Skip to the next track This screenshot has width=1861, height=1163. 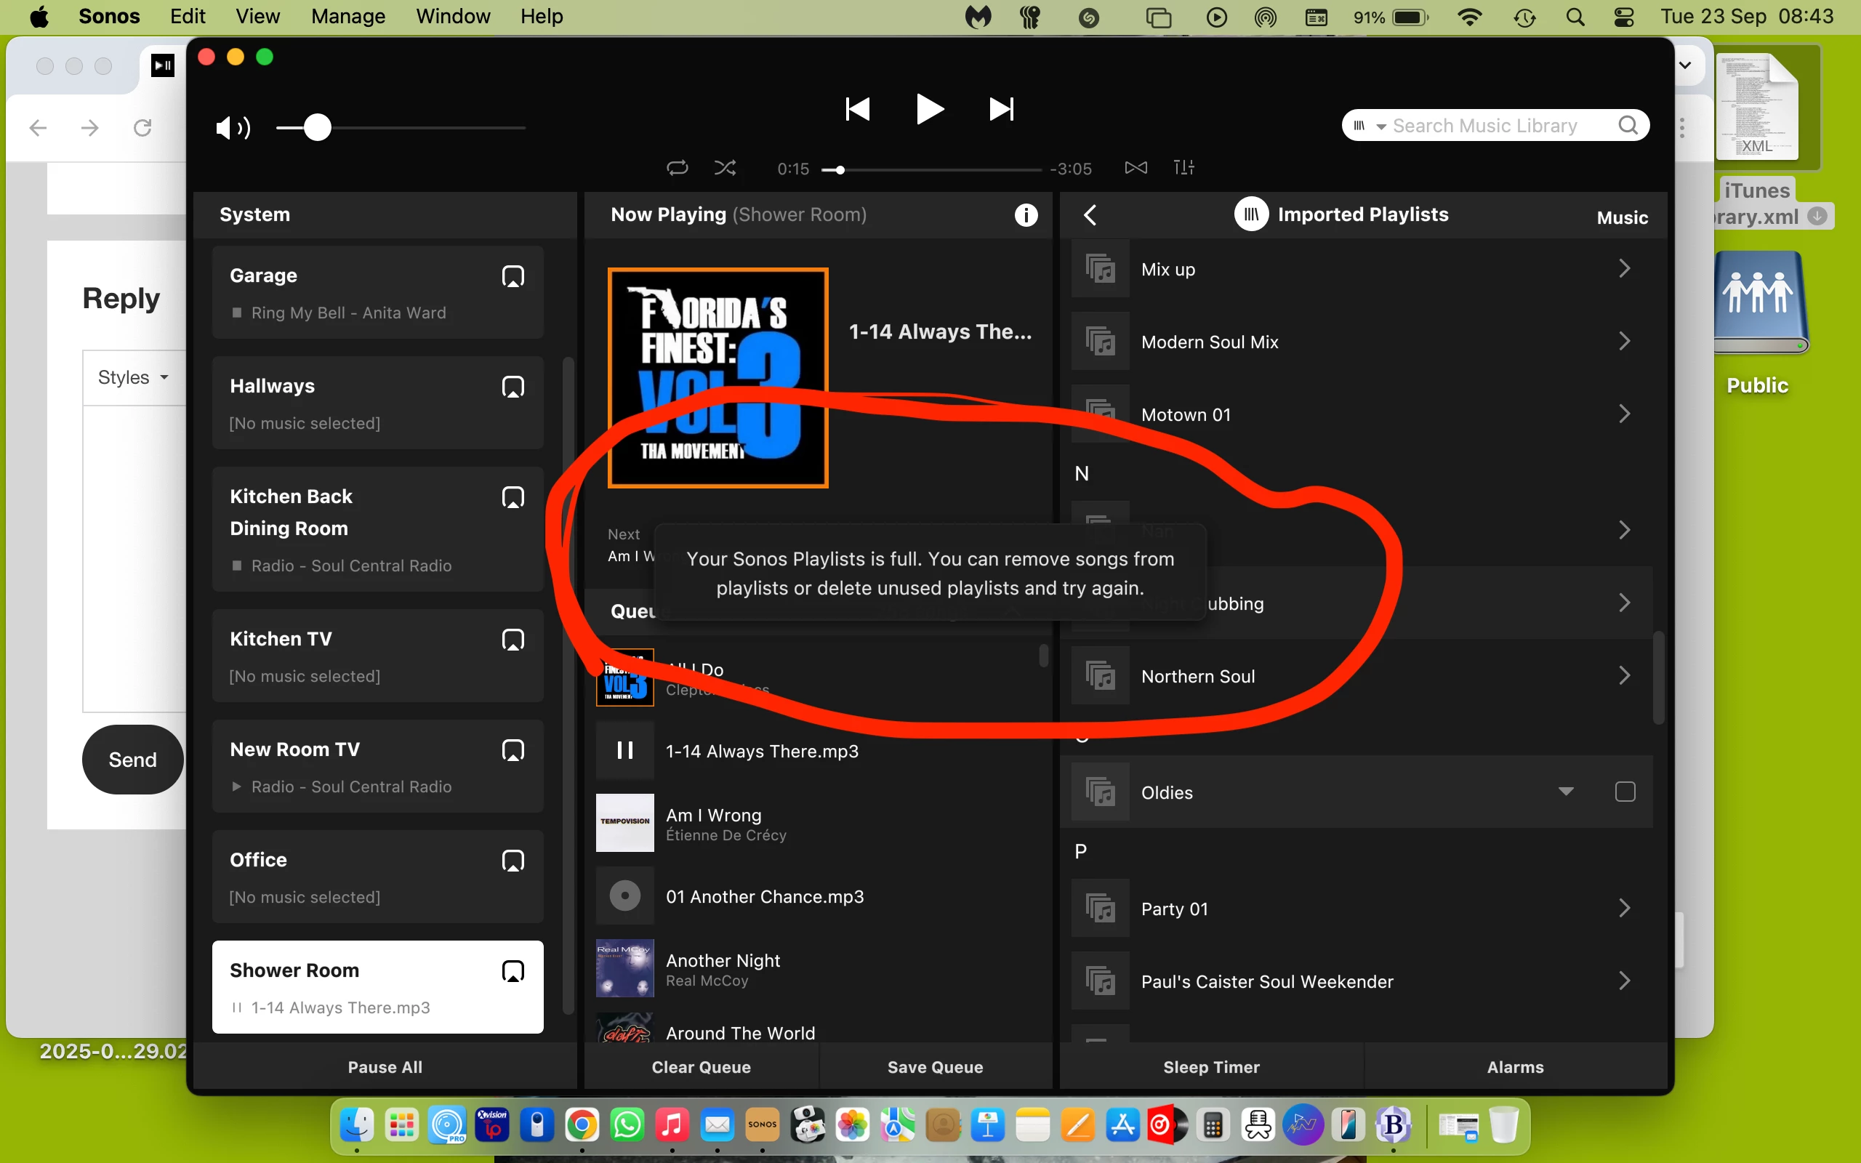point(1001,109)
